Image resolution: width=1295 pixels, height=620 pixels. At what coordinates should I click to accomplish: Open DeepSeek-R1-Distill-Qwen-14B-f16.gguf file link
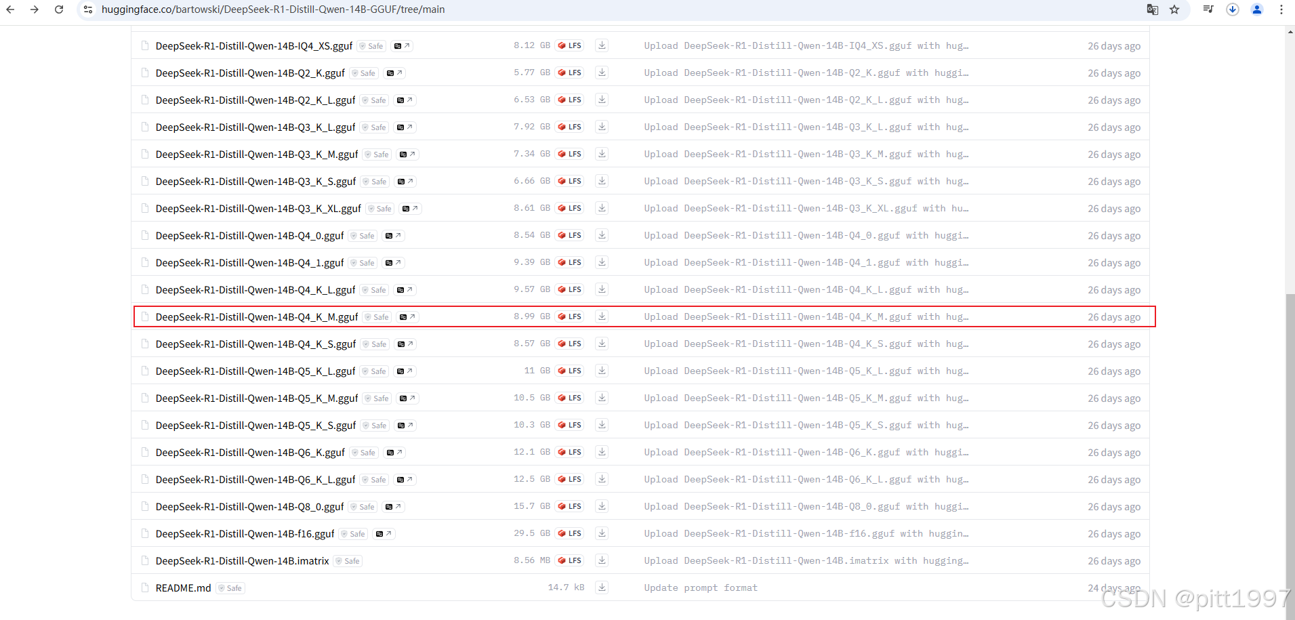coord(245,534)
